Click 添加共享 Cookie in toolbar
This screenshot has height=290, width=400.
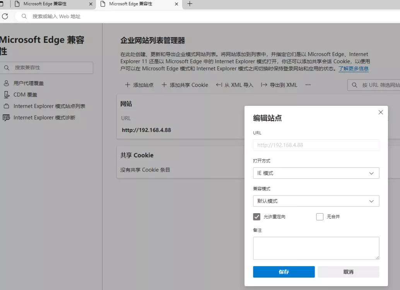pos(185,85)
